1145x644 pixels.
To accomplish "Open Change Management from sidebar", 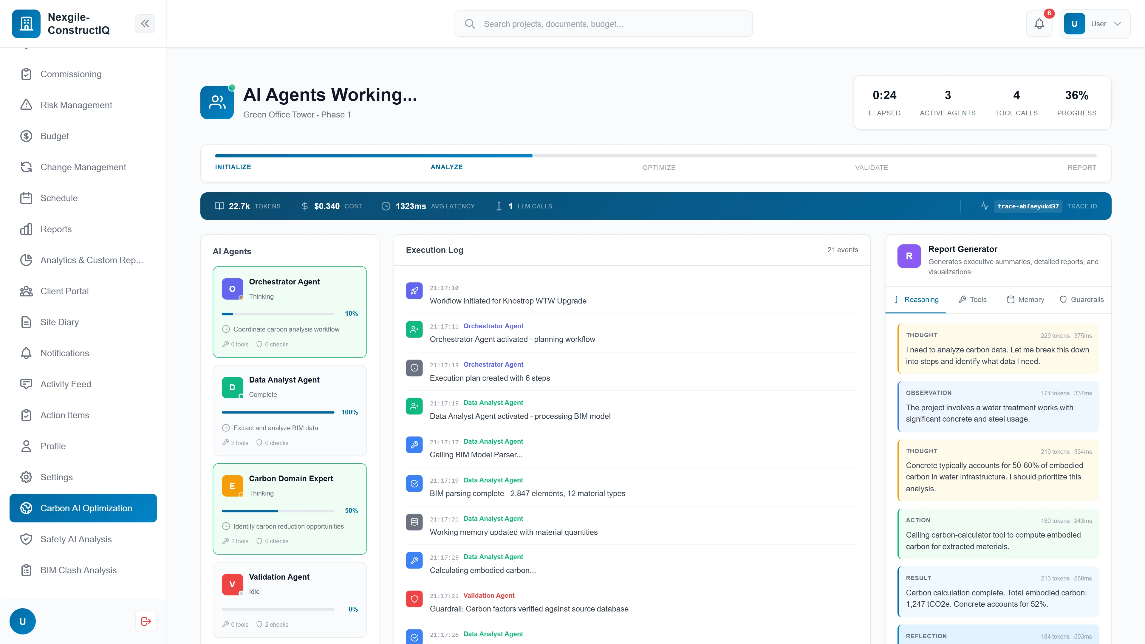I will tap(83, 167).
